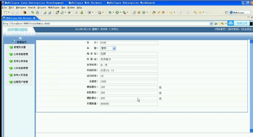The width and height of the screenshot is (253, 137).
Task: Click the Print toolbar icon
Action: [17, 12]
